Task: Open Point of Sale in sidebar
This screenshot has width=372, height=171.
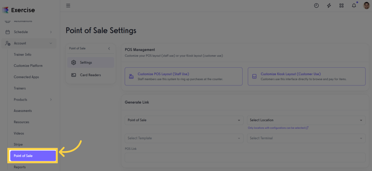Action: pyautogui.click(x=33, y=156)
